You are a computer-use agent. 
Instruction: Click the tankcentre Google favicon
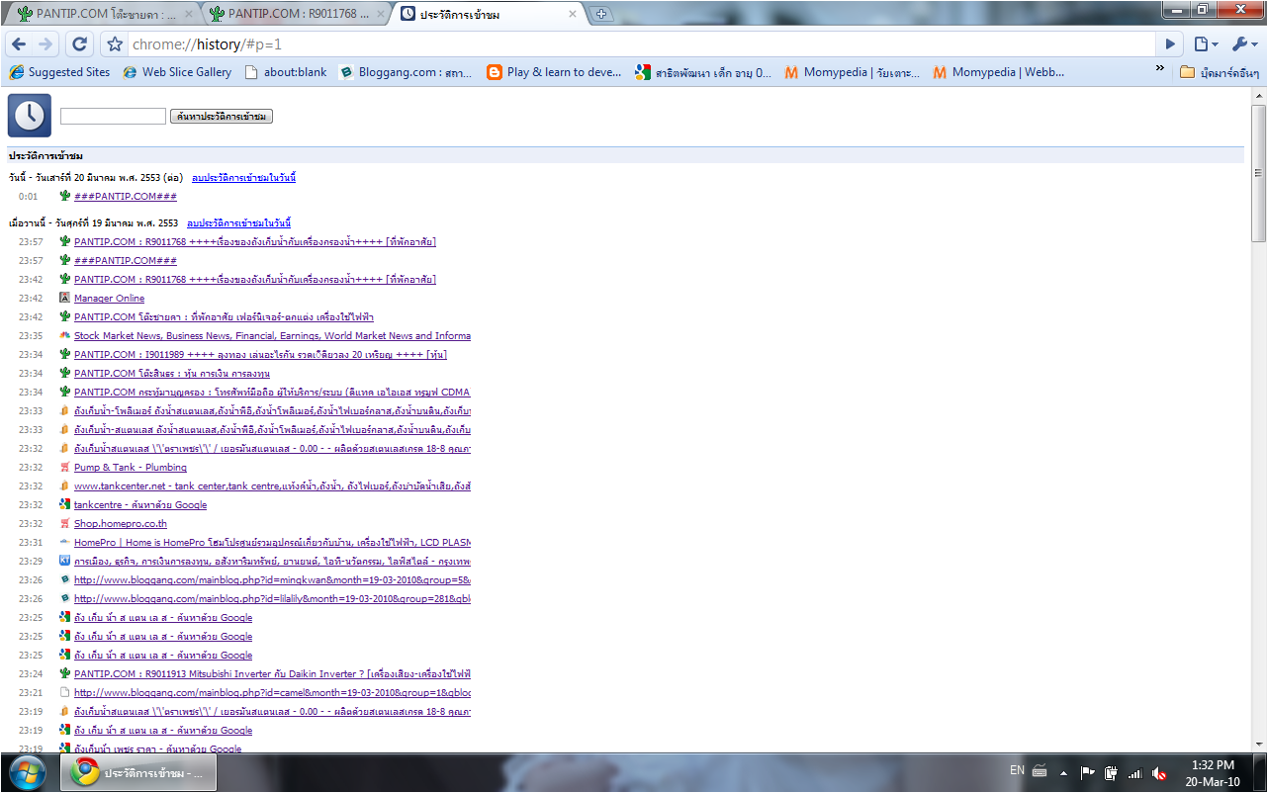(x=64, y=505)
